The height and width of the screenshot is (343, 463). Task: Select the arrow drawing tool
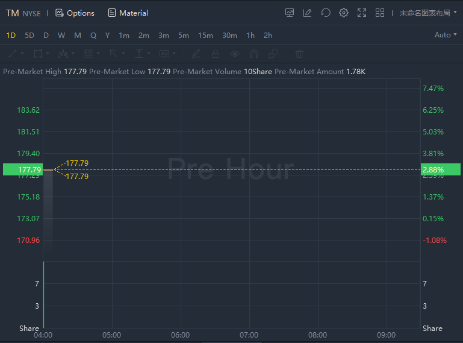[x=113, y=54]
